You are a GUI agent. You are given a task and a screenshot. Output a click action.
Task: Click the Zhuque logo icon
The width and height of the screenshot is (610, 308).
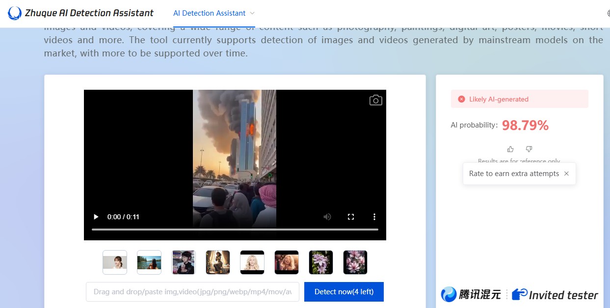pyautogui.click(x=15, y=13)
